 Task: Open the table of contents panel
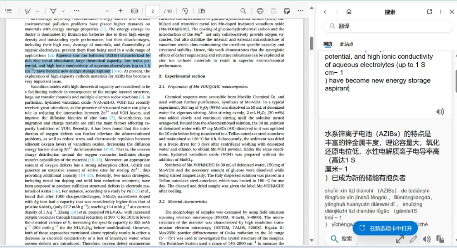point(8,11)
